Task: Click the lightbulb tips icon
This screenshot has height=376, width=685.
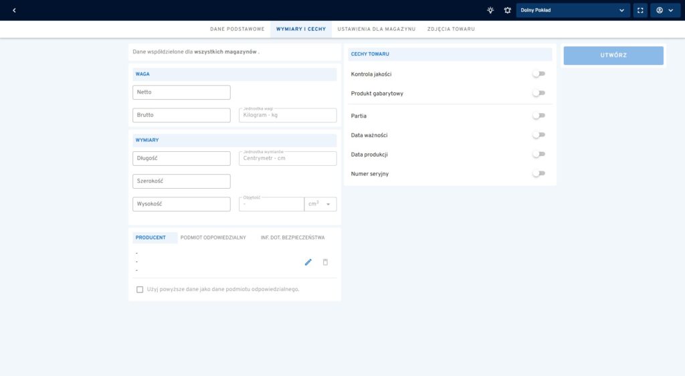Action: click(490, 10)
